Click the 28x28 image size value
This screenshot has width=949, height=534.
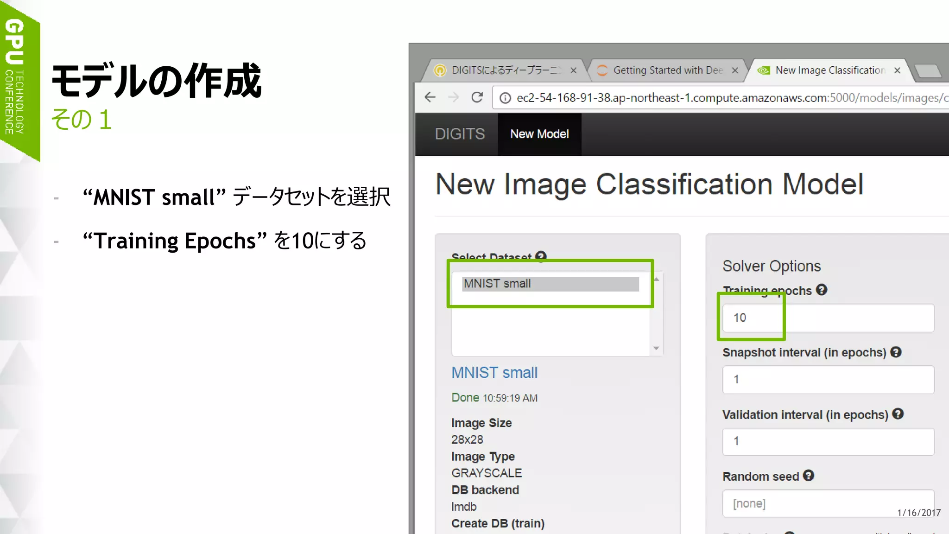click(467, 439)
